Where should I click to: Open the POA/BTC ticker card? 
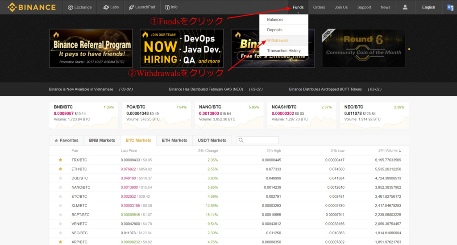pos(156,116)
